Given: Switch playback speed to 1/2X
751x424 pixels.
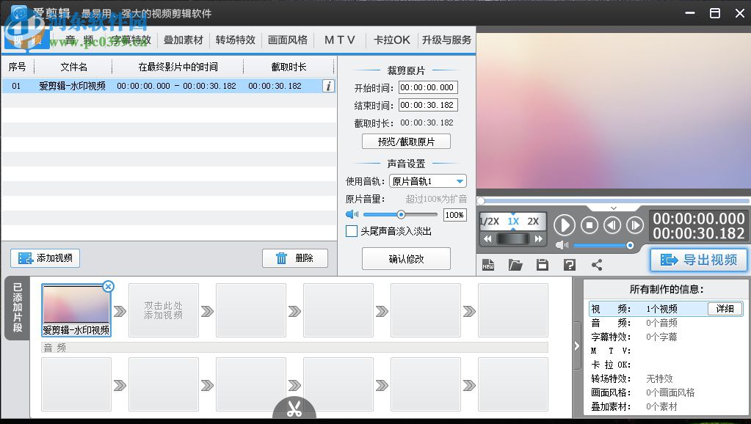Looking at the screenshot, I should pos(489,221).
